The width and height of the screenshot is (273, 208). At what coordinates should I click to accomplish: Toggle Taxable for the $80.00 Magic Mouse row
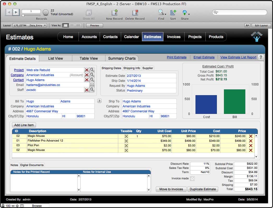pyautogui.click(x=126, y=150)
